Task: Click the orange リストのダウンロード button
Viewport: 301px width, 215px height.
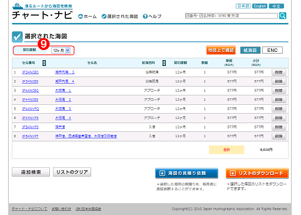Action: coord(257,173)
